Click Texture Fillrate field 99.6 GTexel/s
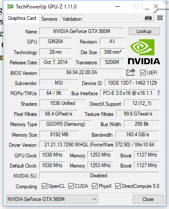The width and height of the screenshot is (169, 209). [x=138, y=114]
